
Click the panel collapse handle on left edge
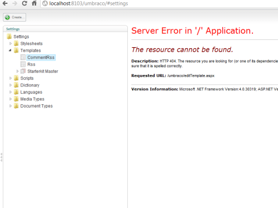(1, 157)
